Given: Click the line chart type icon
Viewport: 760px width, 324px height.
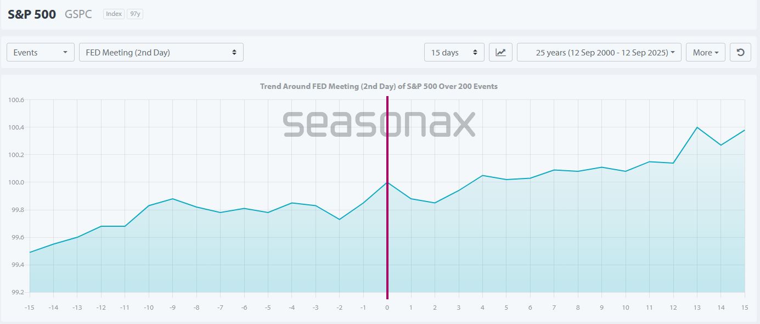Looking at the screenshot, I should coord(500,52).
